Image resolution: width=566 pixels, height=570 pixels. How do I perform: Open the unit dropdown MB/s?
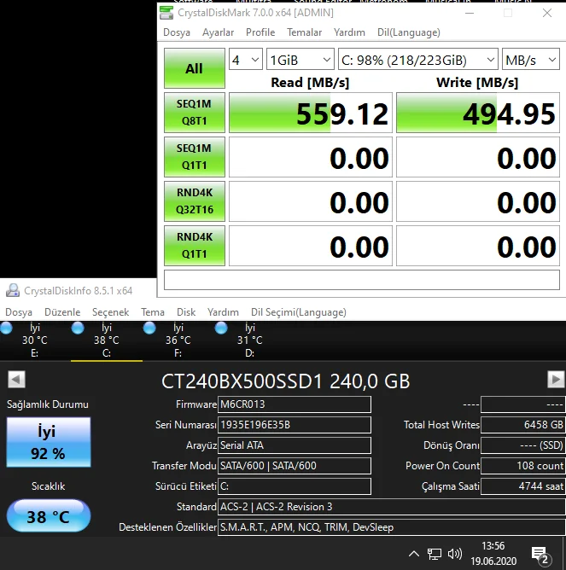click(x=530, y=59)
